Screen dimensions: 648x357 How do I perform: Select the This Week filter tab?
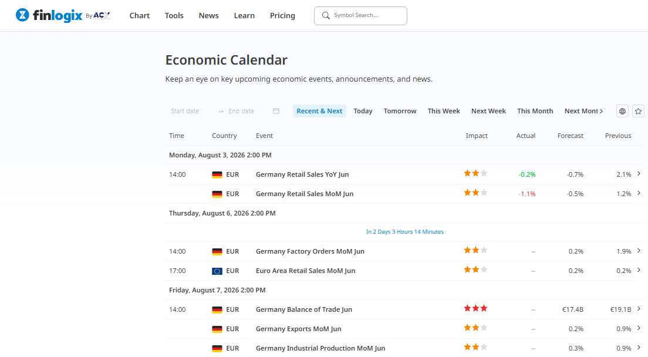click(444, 111)
